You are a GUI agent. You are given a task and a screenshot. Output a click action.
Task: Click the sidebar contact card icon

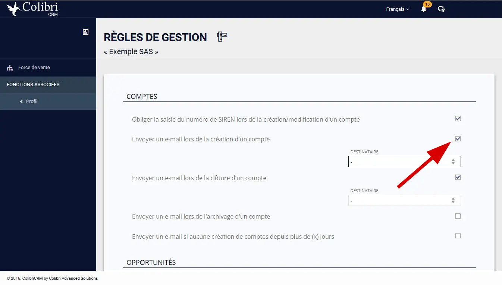(x=85, y=32)
